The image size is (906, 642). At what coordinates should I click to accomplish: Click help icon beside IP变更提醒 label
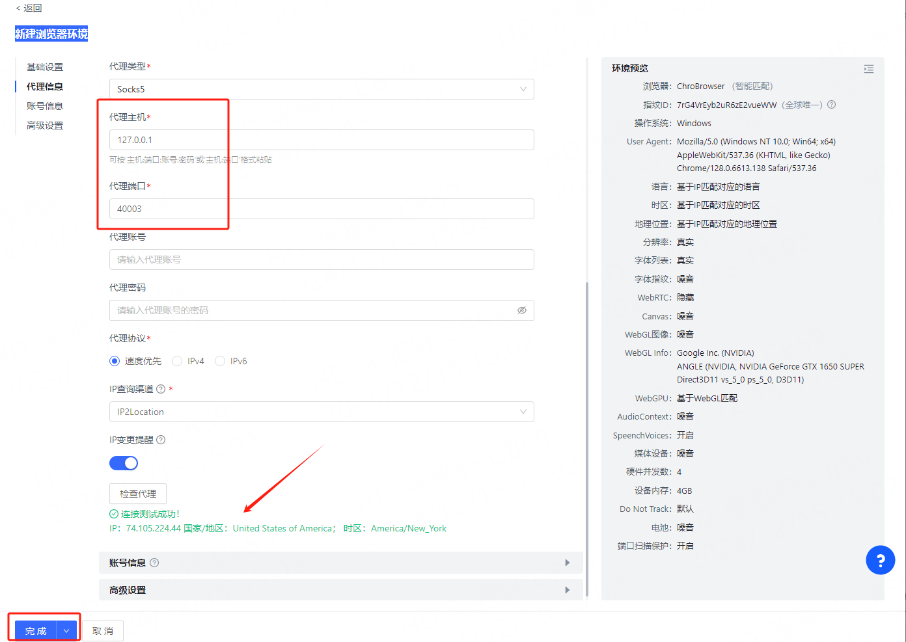point(161,440)
